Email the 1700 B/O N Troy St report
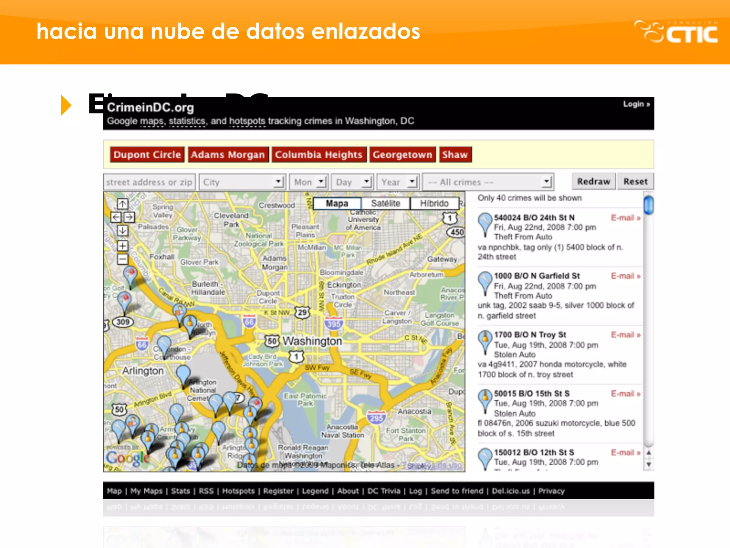This screenshot has height=548, width=730. tap(626, 335)
